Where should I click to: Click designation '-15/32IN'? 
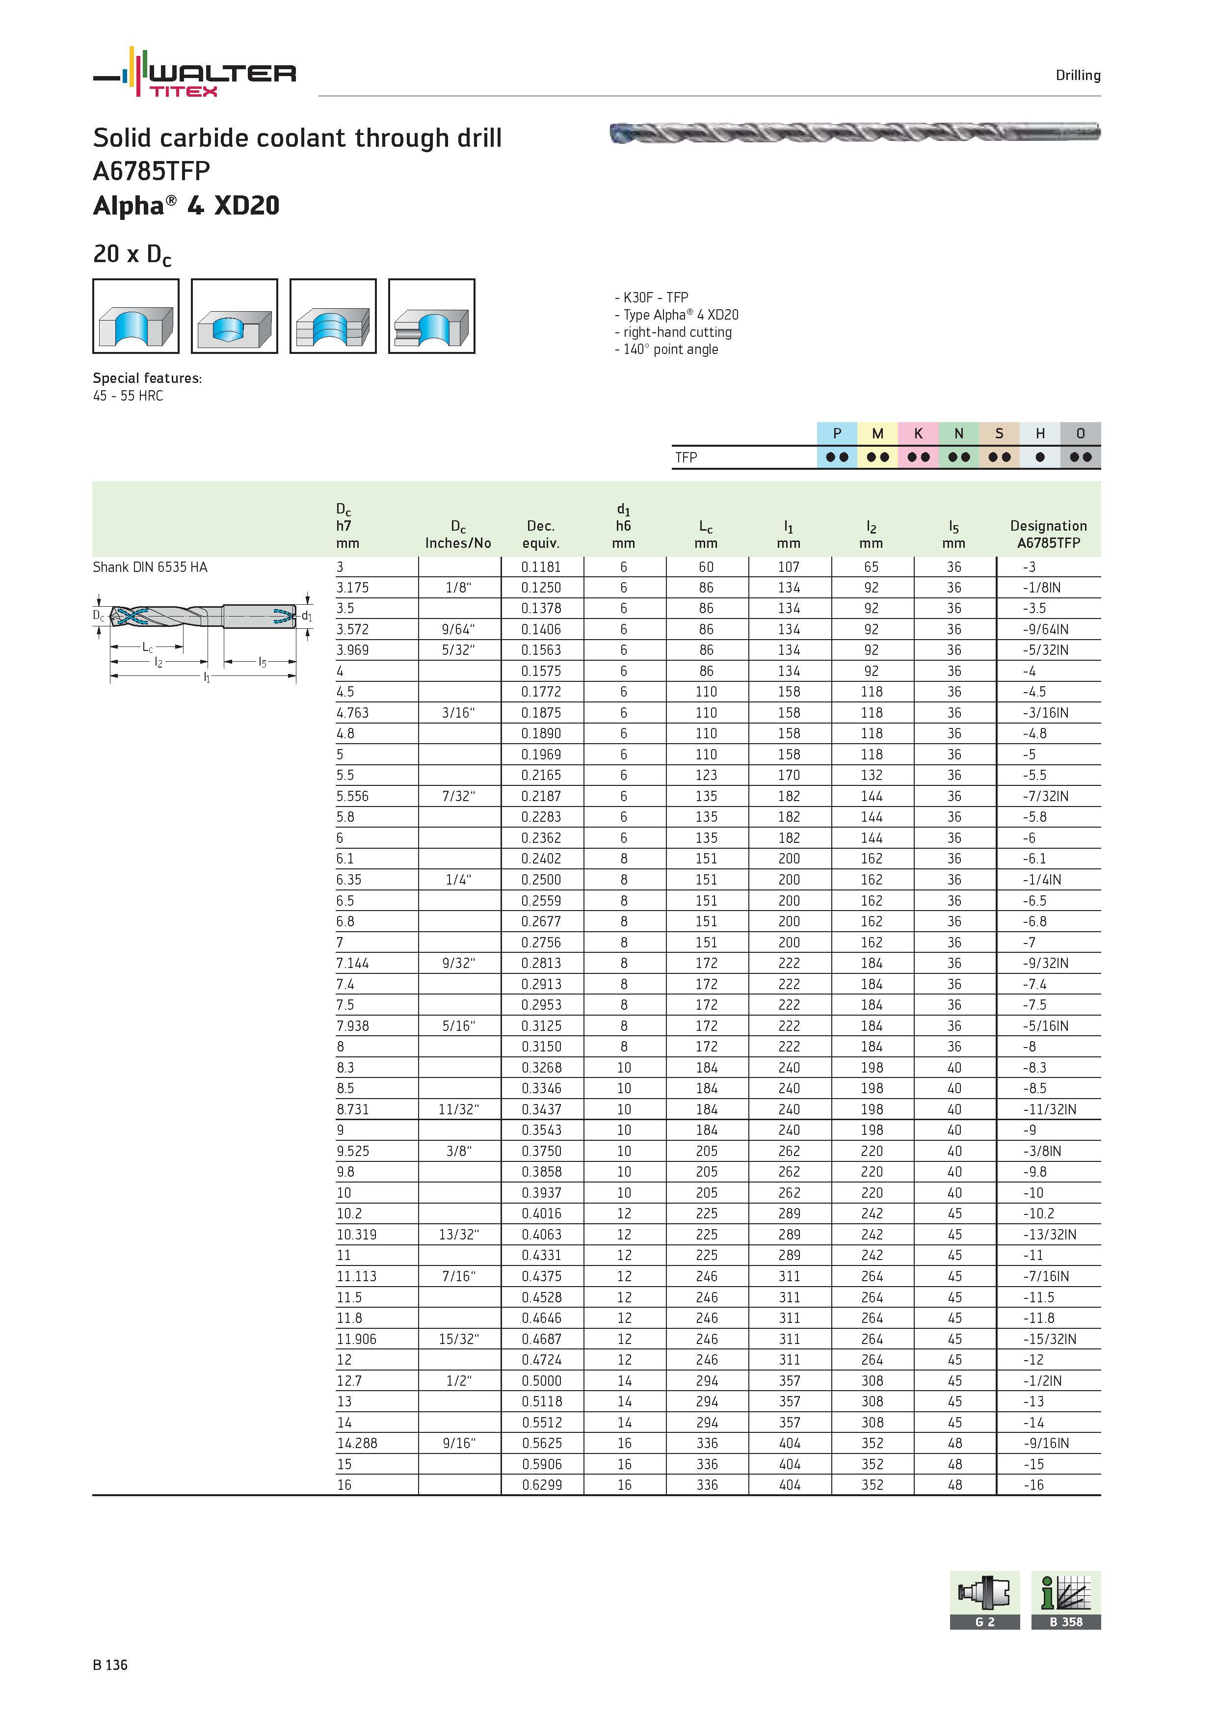click(1050, 1339)
